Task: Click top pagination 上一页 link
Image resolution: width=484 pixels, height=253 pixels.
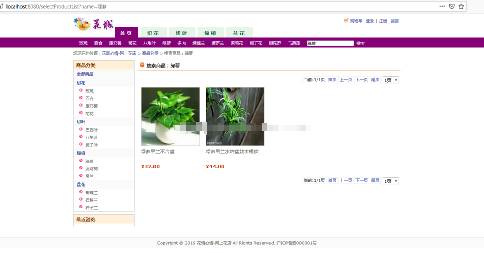Action: [x=346, y=80]
